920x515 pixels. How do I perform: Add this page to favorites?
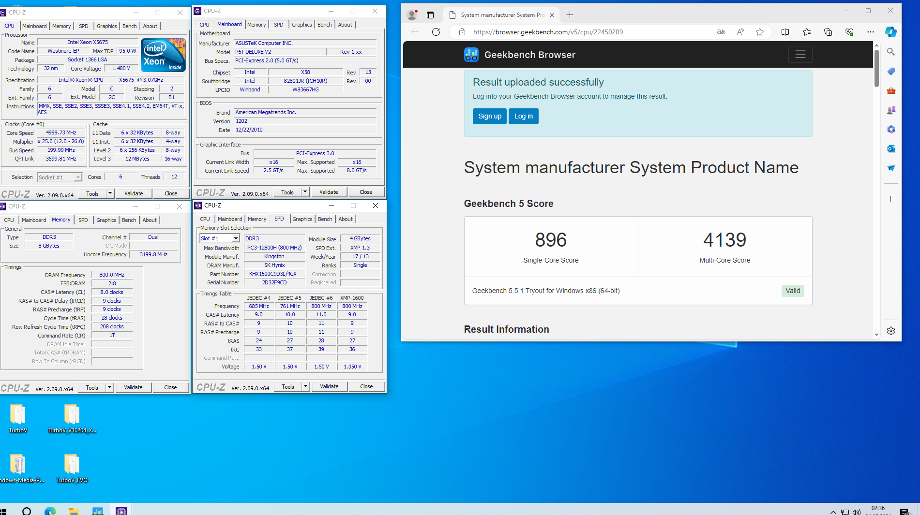click(760, 32)
